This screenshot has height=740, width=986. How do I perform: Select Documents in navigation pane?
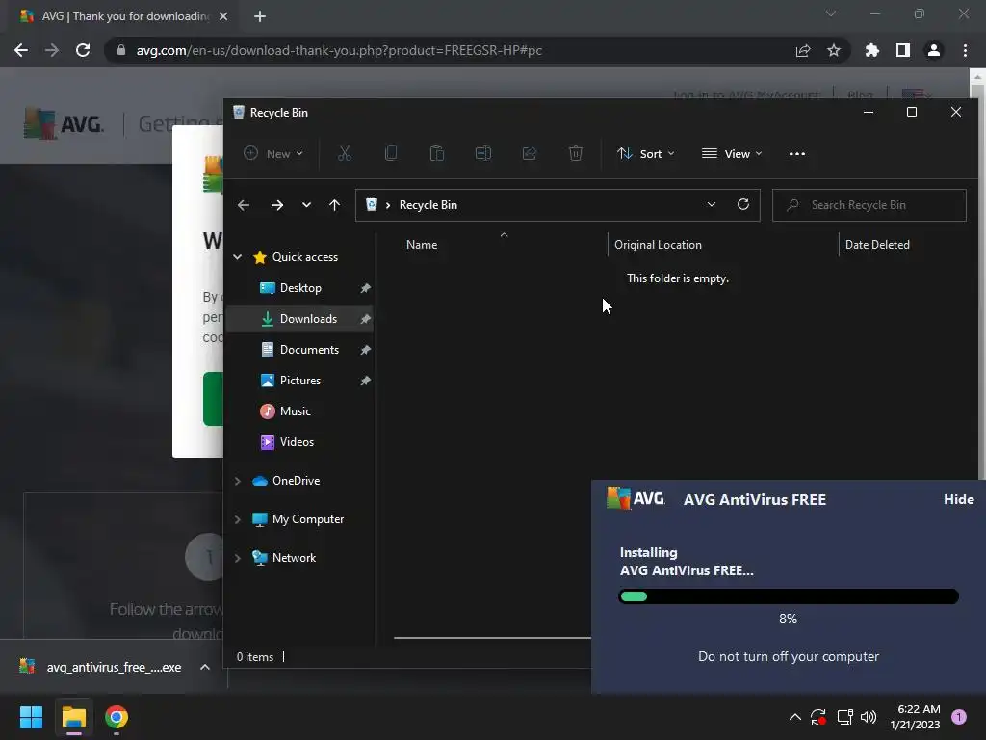pos(300,350)
